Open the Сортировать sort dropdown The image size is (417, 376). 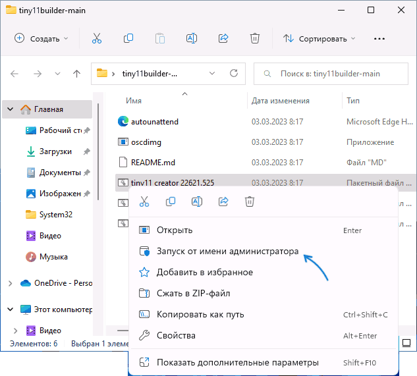[x=319, y=39]
